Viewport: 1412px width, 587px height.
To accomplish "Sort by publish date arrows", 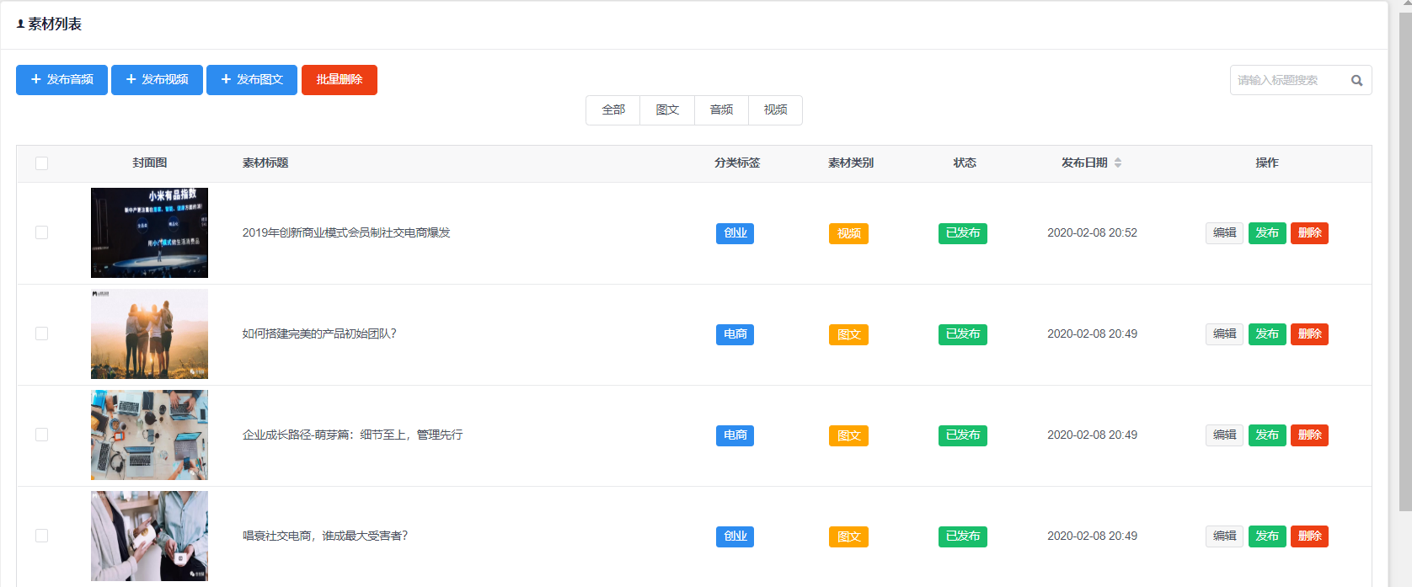I will click(x=1118, y=163).
